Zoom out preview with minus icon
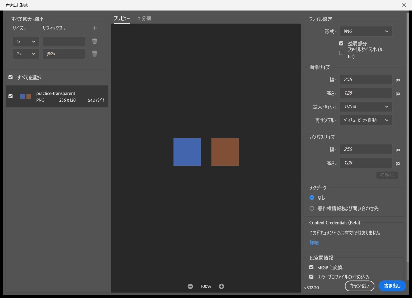Image resolution: width=412 pixels, height=298 pixels. [x=190, y=286]
